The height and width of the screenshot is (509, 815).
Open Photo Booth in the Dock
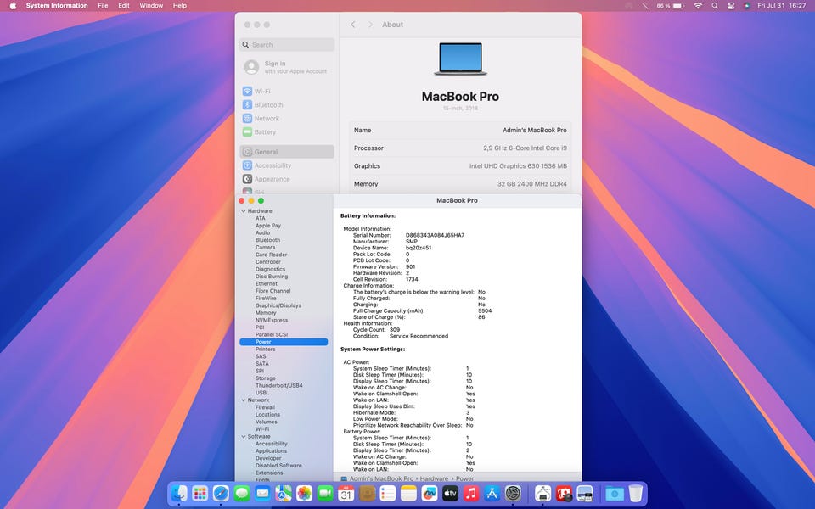(x=564, y=493)
